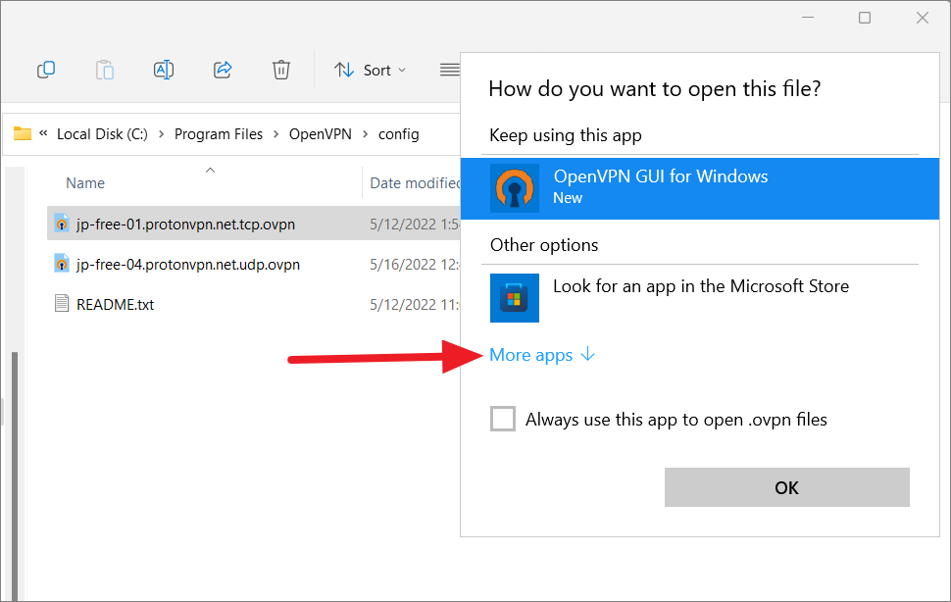Image resolution: width=951 pixels, height=602 pixels.
Task: Navigate to Program Files breadcrumb
Action: pos(219,134)
